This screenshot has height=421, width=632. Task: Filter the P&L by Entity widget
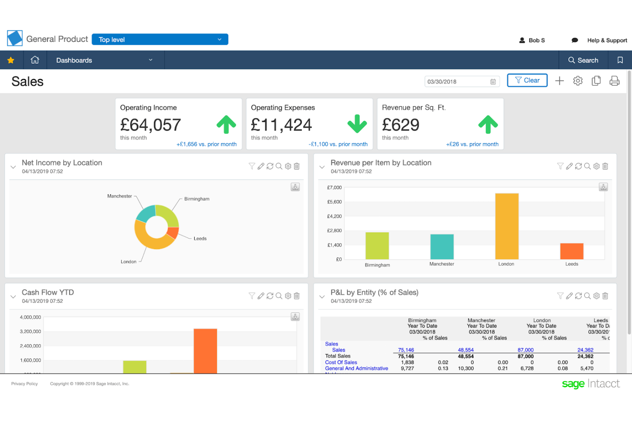(560, 296)
